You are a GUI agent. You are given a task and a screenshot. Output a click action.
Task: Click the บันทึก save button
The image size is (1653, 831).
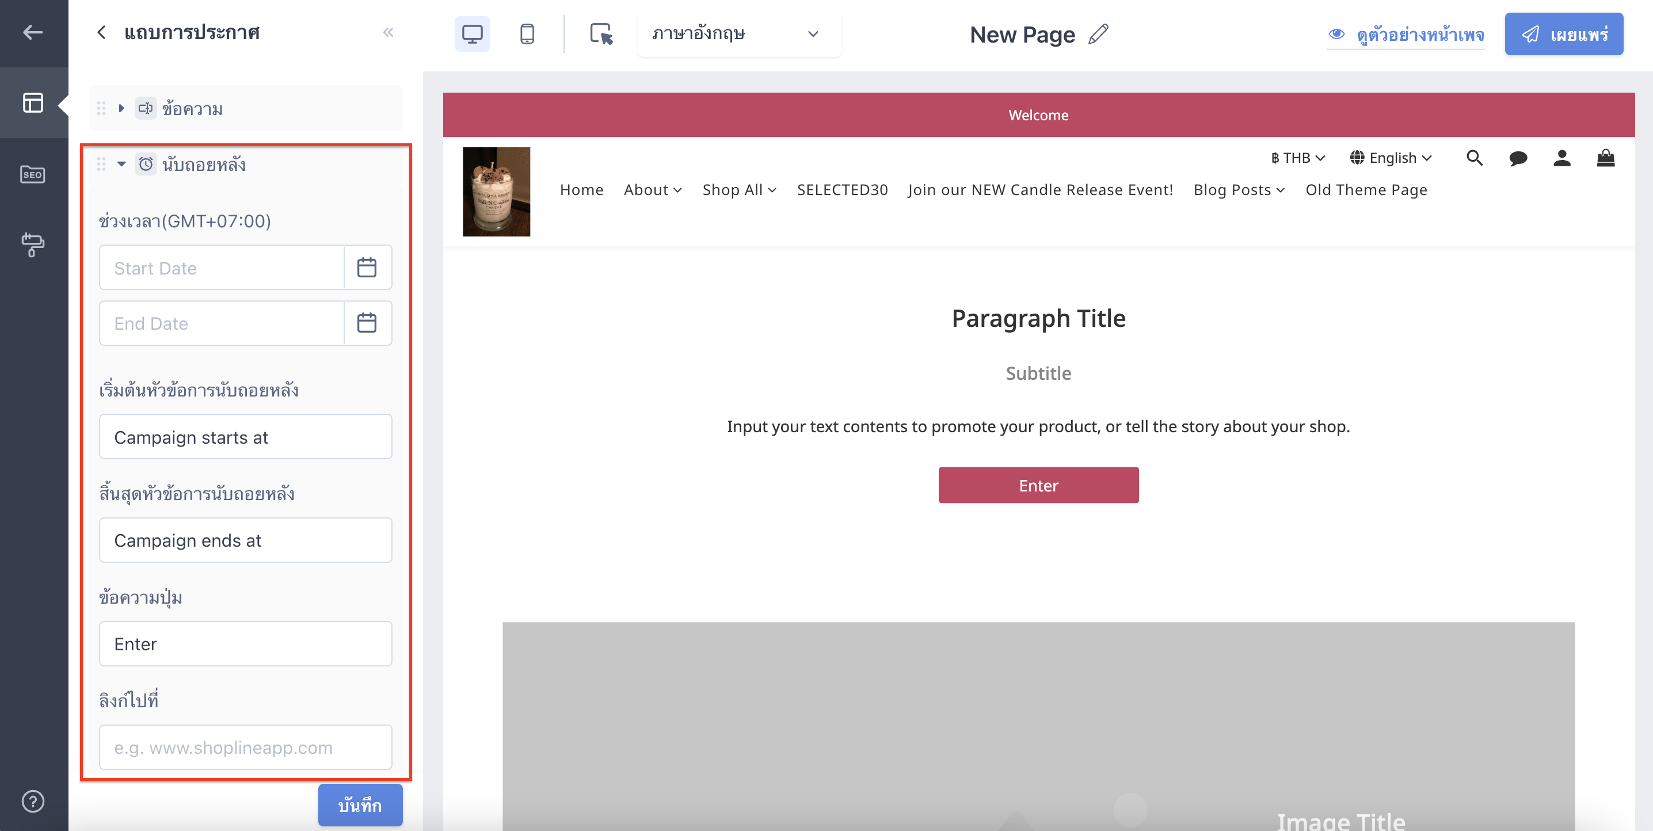point(360,805)
